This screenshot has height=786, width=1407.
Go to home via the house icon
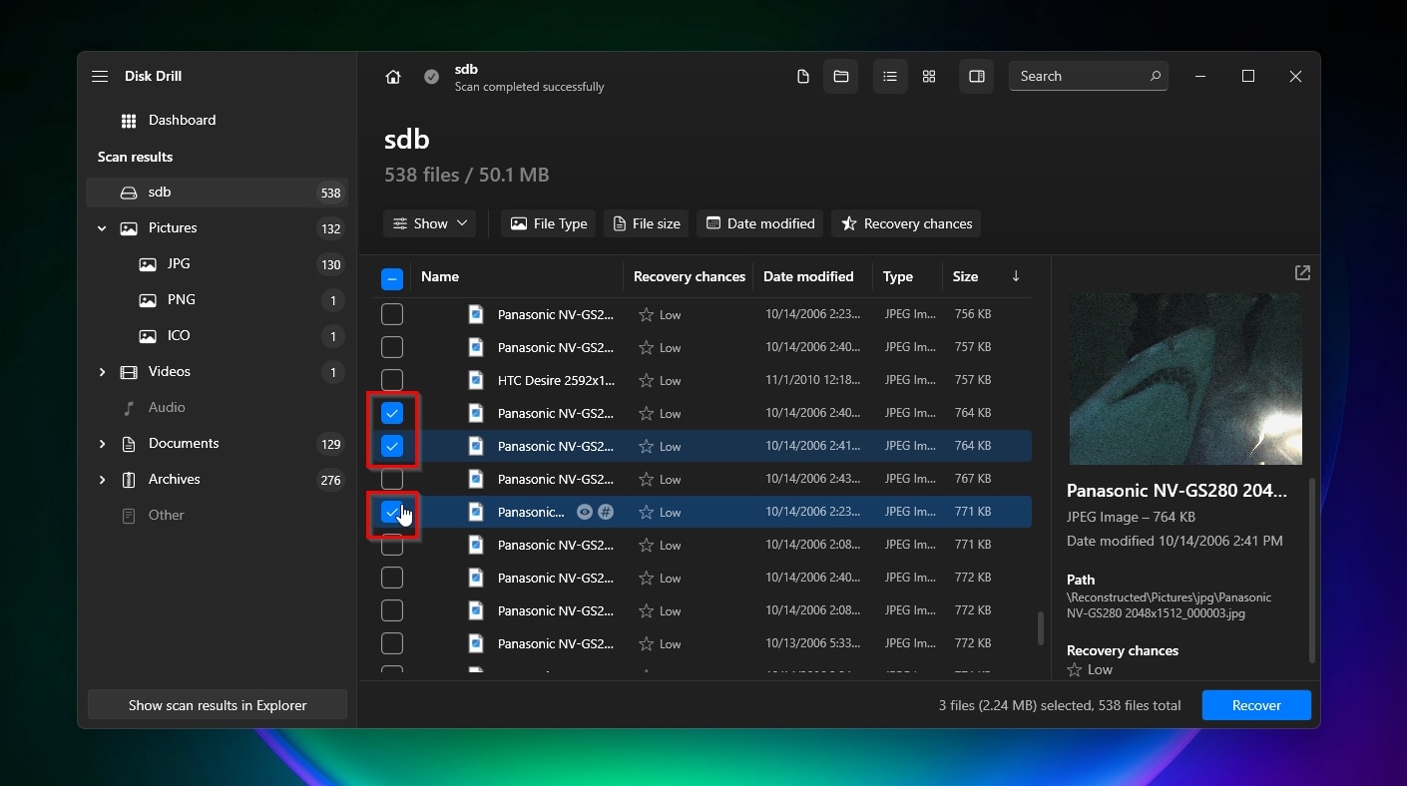(393, 77)
